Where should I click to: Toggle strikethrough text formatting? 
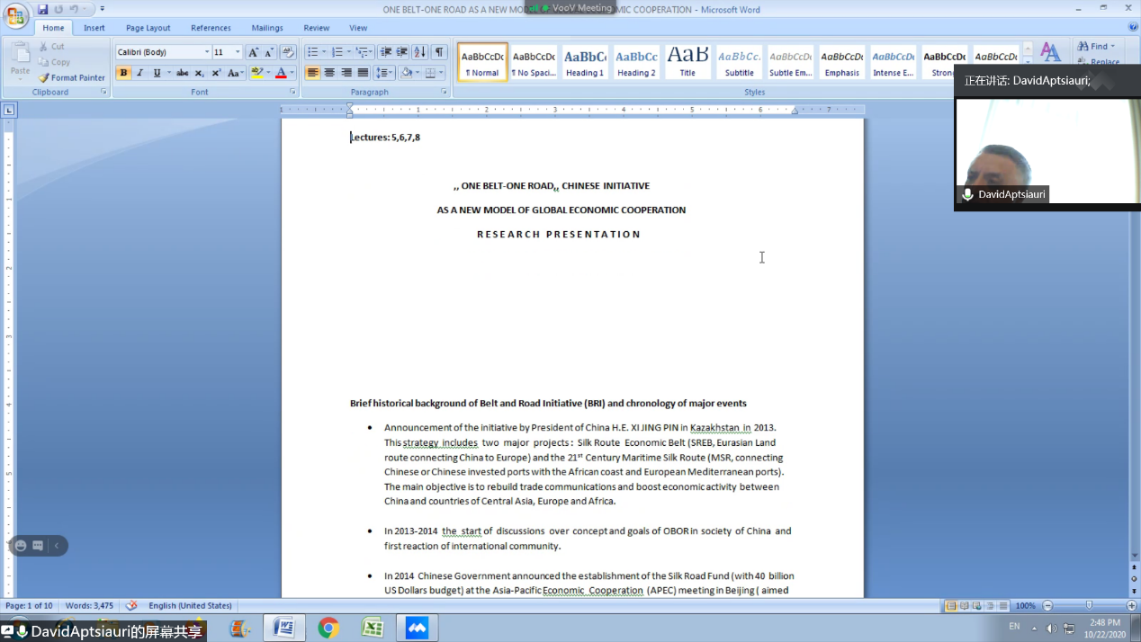182,73
